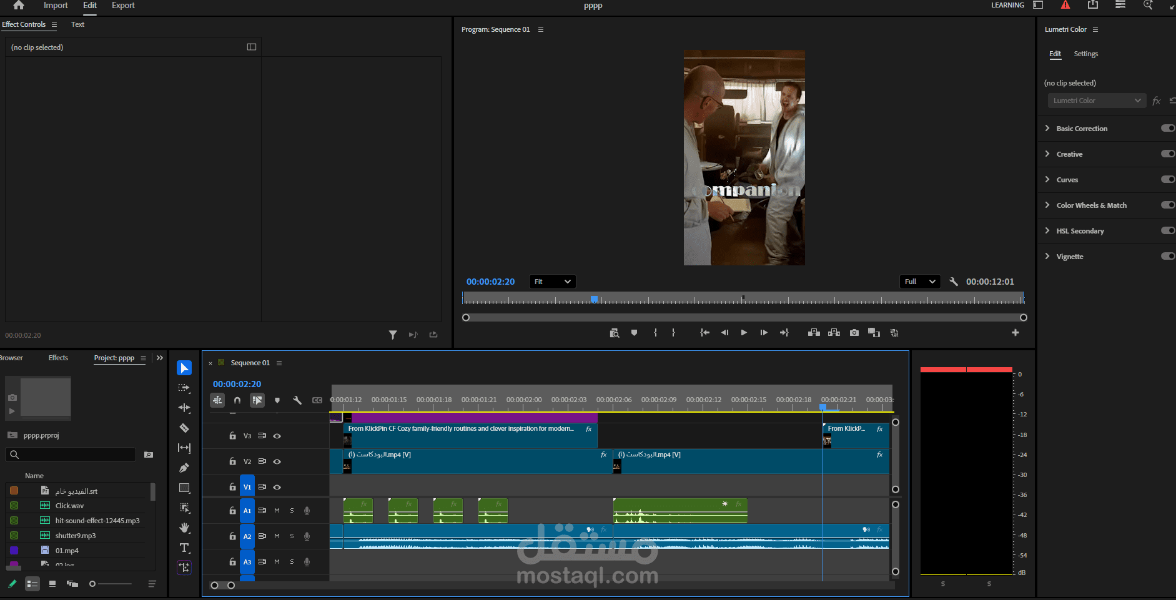
Task: Open the Button Editor plus icon
Action: point(1015,333)
